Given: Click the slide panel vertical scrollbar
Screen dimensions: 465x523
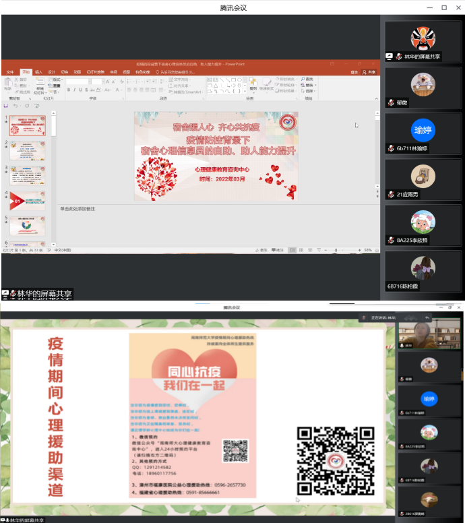Looking at the screenshot, I should point(52,175).
